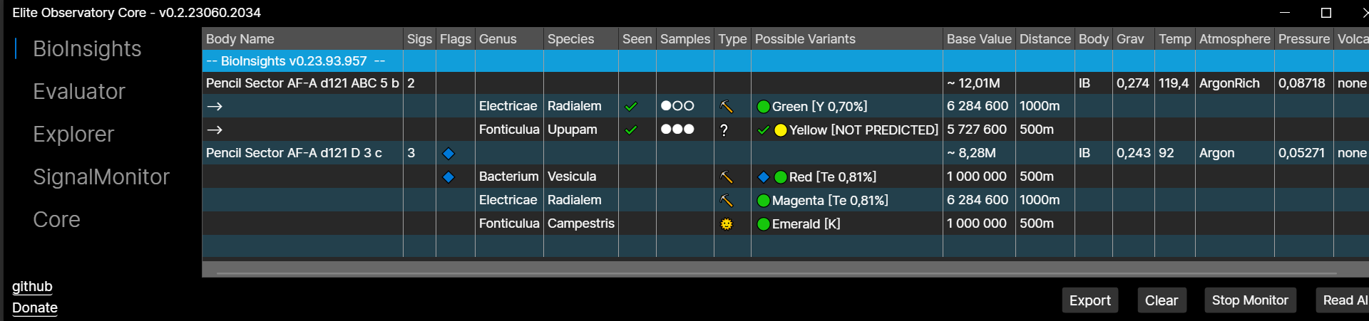Viewport: 1369px width, 321px height.
Task: Click the Export button
Action: (1089, 300)
